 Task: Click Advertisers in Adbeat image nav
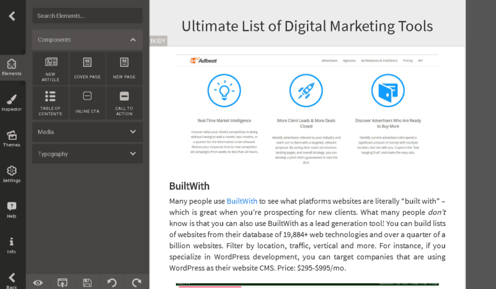point(329,61)
